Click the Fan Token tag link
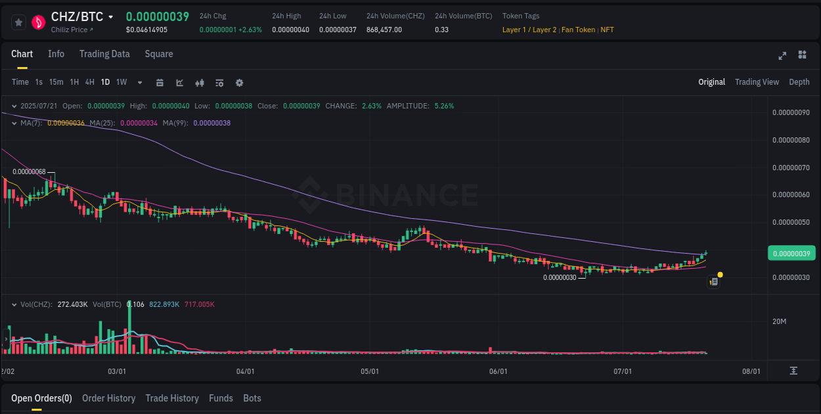The width and height of the screenshot is (821, 414). (578, 30)
